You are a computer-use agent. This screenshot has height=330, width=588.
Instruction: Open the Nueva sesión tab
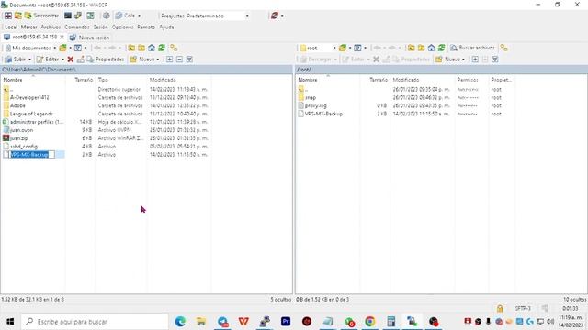pyautogui.click(x=90, y=38)
